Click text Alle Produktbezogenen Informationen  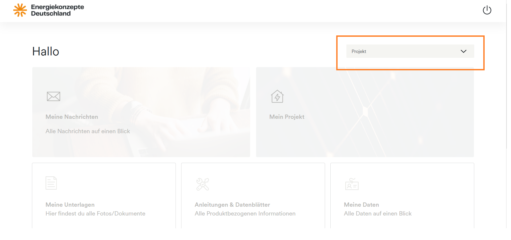(x=245, y=213)
